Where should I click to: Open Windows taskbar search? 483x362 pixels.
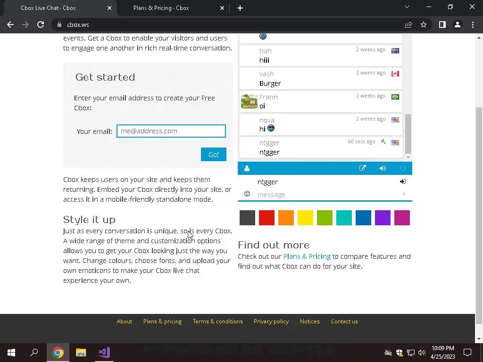34,353
